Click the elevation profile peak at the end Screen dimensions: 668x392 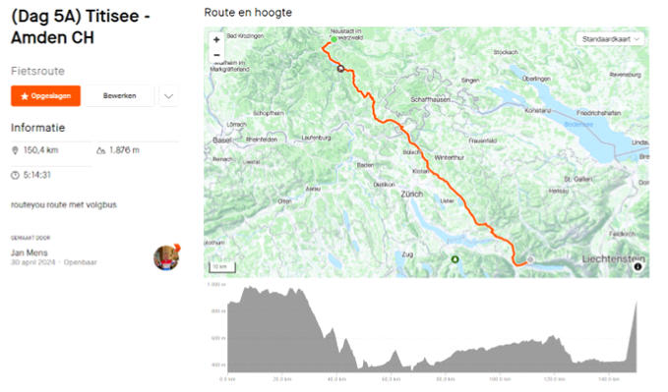[x=637, y=303]
